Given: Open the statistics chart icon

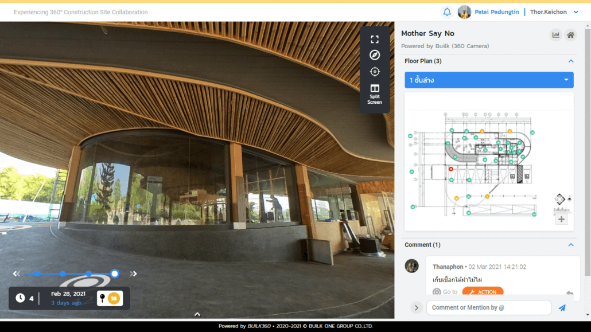Looking at the screenshot, I should pyautogui.click(x=555, y=35).
